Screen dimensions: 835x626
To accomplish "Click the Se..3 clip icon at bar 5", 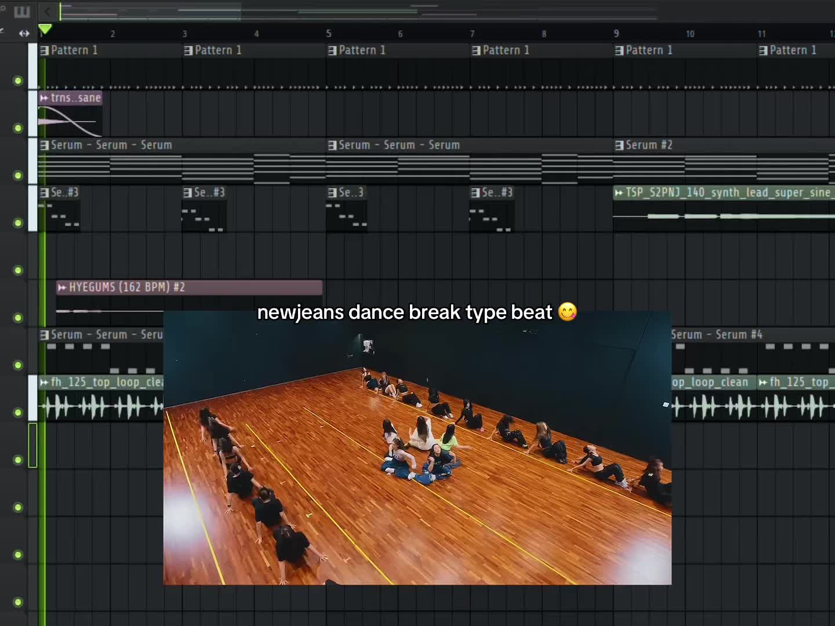I will [332, 192].
